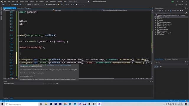This screenshot has height=106, width=189.
Task: Click the Refresh icon in Solution Explorer
Action: click(x=171, y=11)
